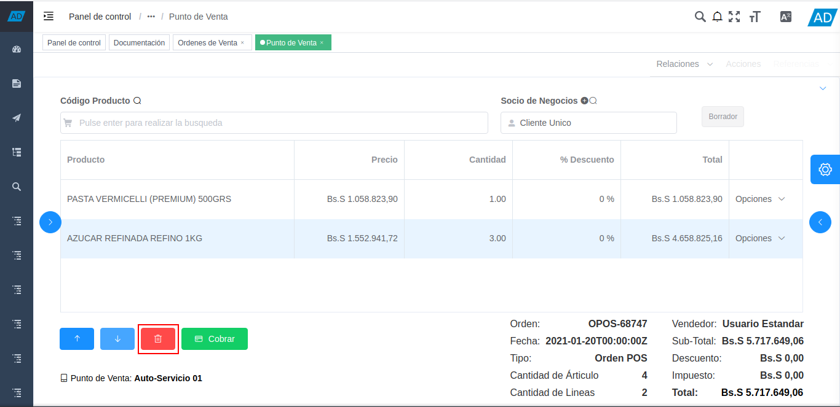Open the language translation icon in the top bar
Screen dimensions: 840x407
(785, 17)
